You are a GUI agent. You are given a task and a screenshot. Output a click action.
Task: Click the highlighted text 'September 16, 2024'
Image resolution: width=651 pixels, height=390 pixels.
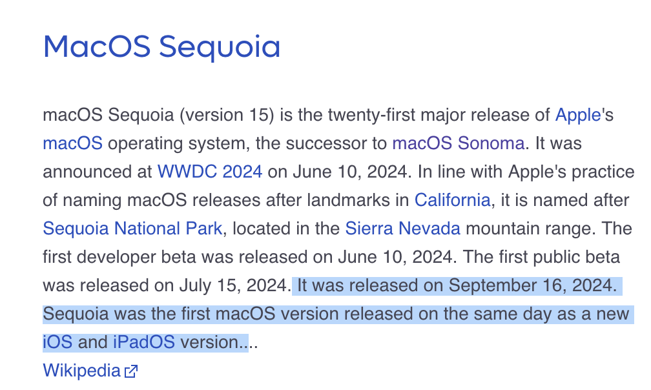(x=531, y=285)
